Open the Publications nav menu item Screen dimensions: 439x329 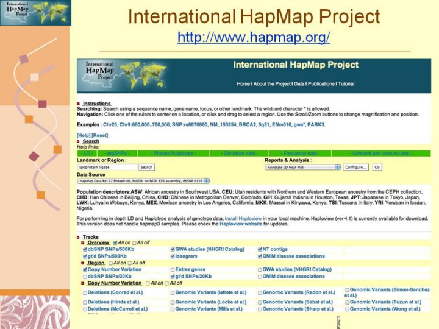pyautogui.click(x=321, y=83)
